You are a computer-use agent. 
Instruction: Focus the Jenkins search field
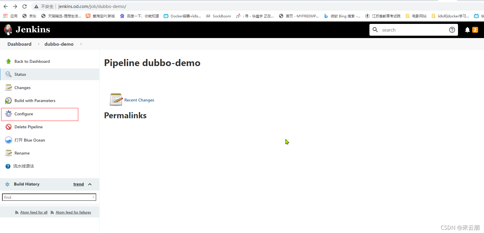click(x=413, y=30)
